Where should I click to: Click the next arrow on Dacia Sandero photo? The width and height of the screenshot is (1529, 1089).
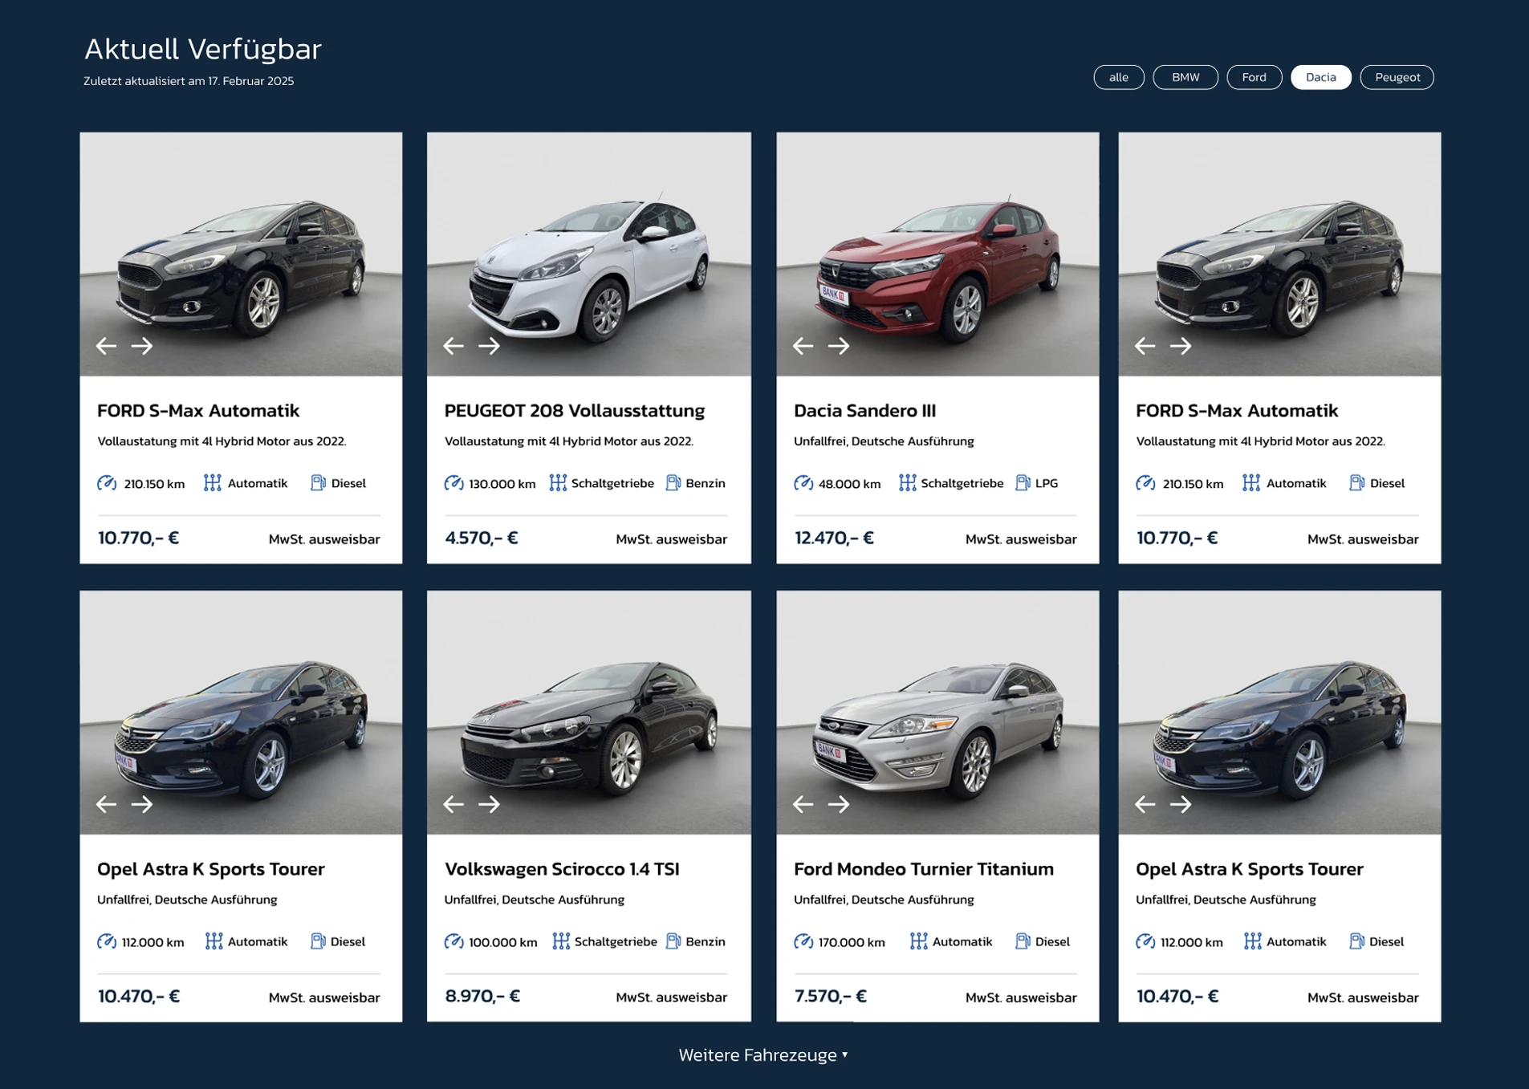tap(839, 346)
